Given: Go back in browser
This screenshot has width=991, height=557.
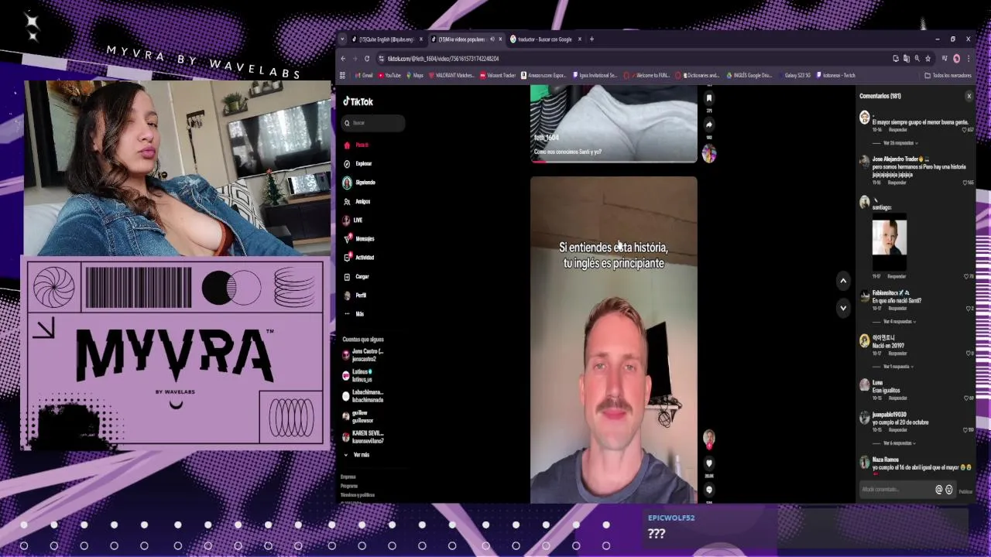Looking at the screenshot, I should tap(344, 58).
